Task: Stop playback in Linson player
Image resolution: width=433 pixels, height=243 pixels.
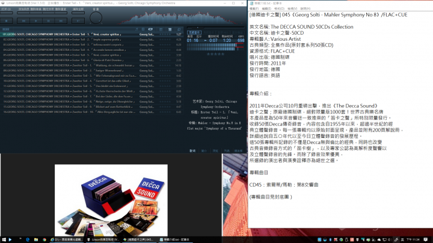Action: (x=7, y=20)
